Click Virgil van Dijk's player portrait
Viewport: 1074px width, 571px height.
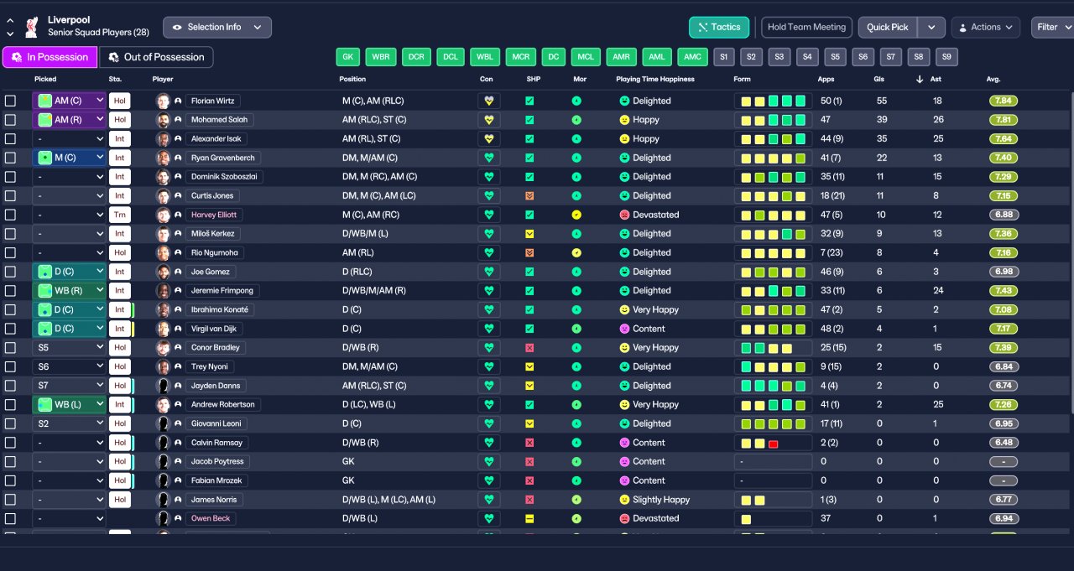tap(164, 329)
